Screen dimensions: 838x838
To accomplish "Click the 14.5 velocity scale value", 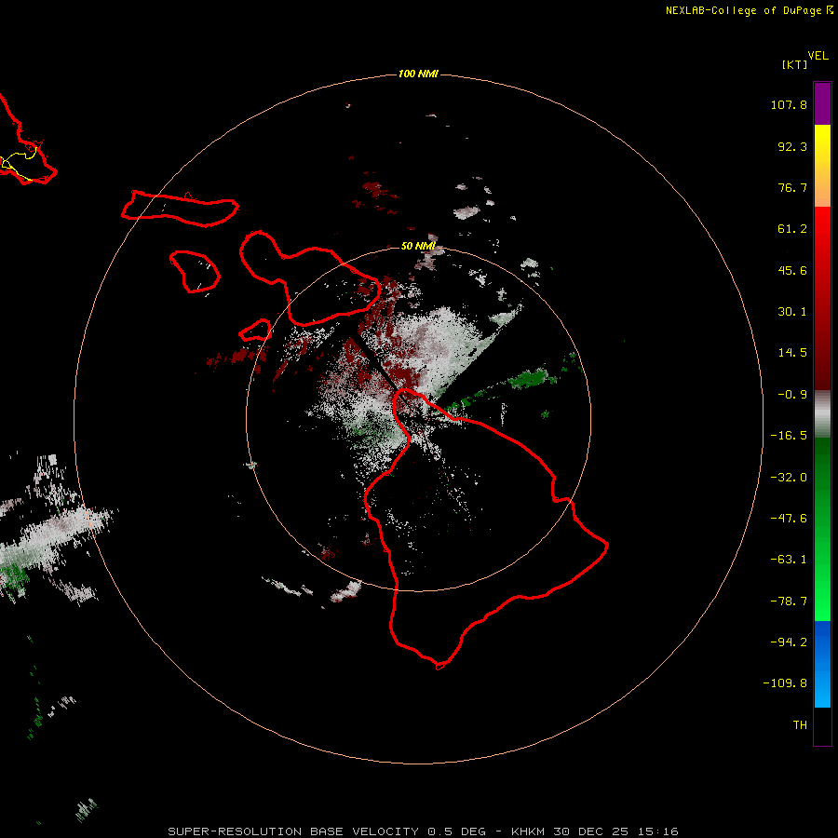I will [x=792, y=353].
